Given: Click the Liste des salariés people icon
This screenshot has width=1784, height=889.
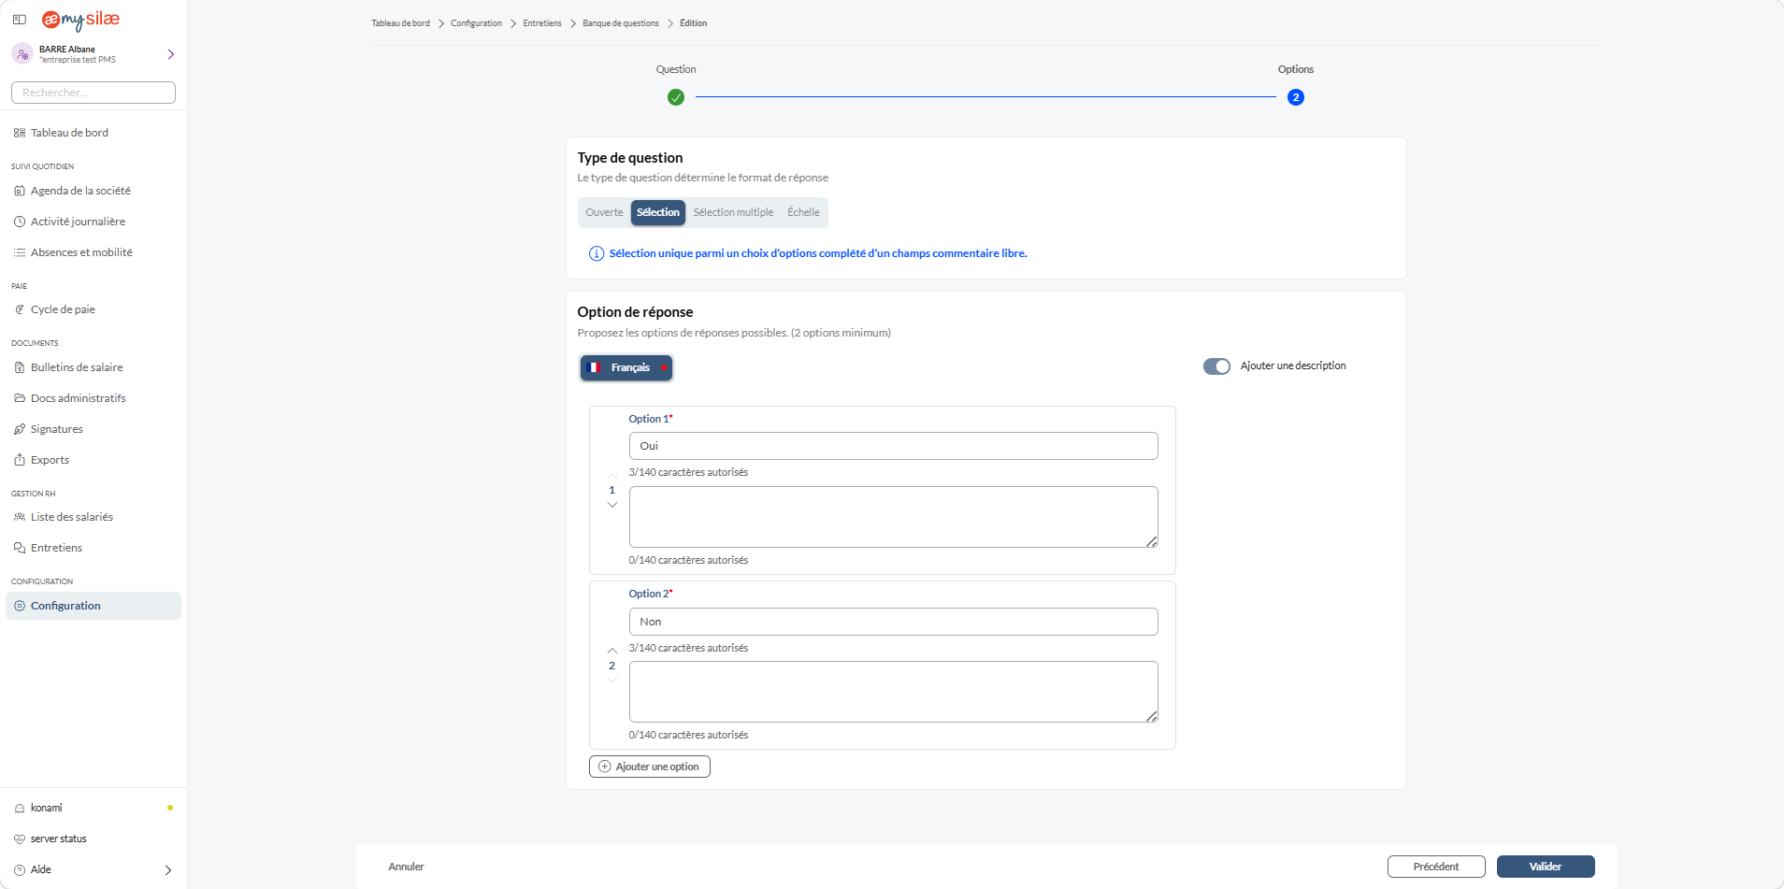Looking at the screenshot, I should tap(20, 517).
